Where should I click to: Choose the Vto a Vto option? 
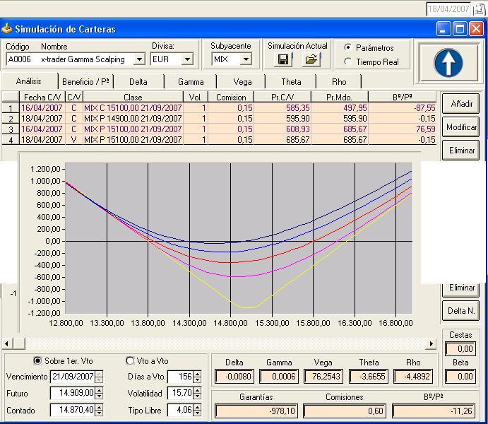[130, 360]
